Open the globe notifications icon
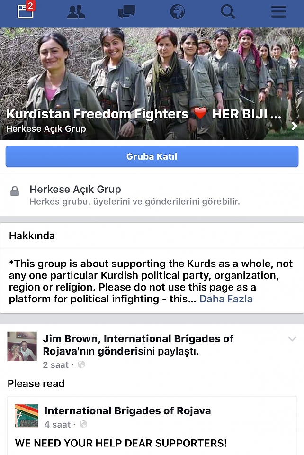This screenshot has width=304, height=455. click(178, 12)
